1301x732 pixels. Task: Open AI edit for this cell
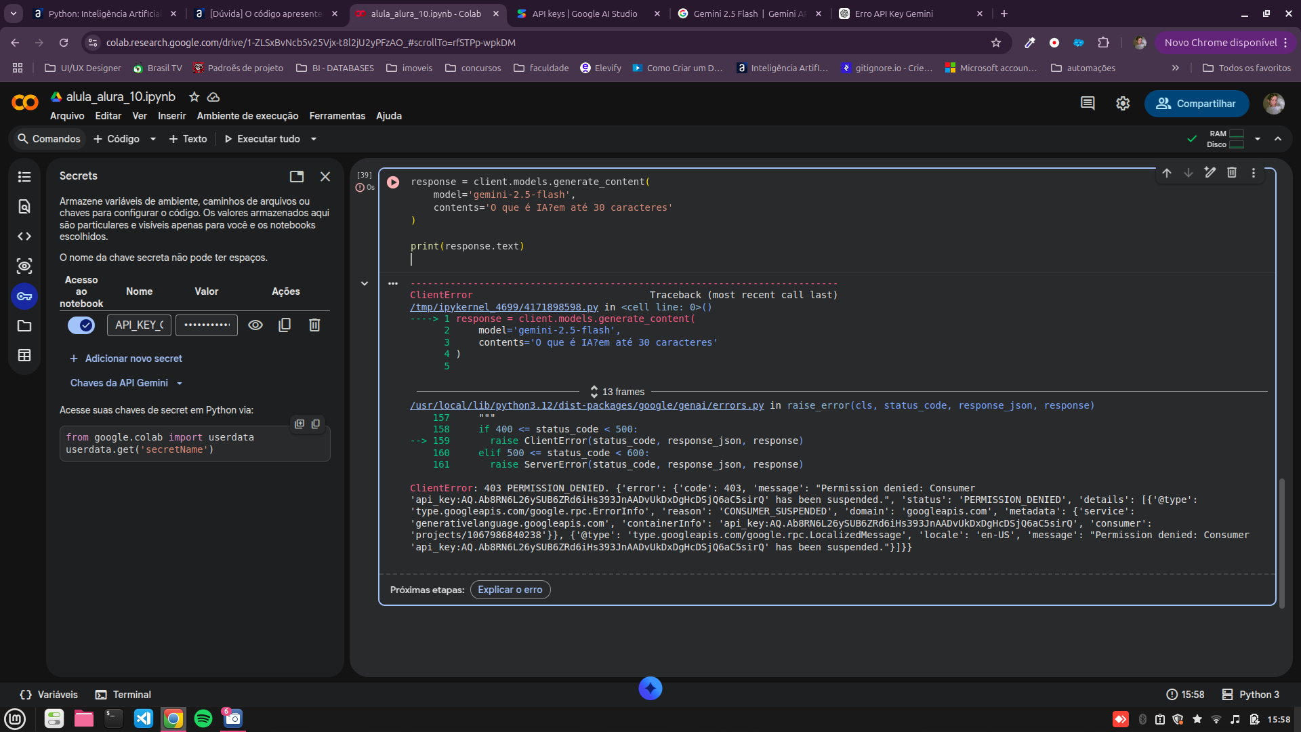1210,173
